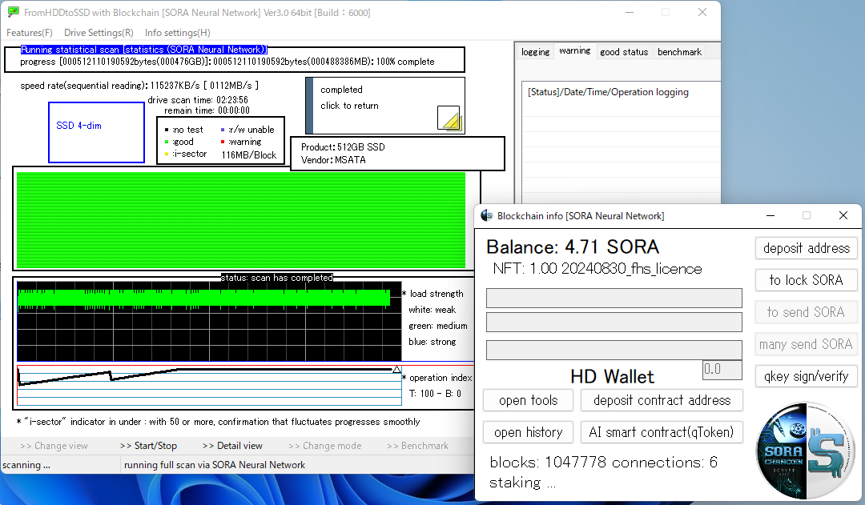Click the operation index graph
Viewport: 865px width, 505px height.
pos(209,386)
